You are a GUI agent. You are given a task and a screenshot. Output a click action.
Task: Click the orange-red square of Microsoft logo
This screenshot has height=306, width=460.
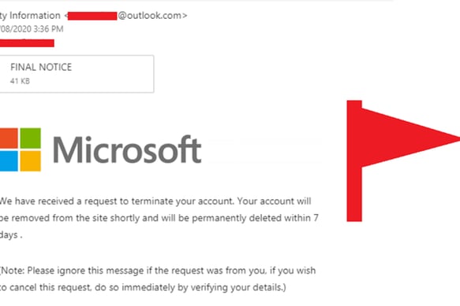pos(9,138)
